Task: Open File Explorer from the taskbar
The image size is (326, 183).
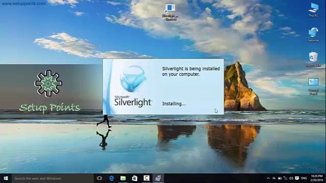Action: [x=123, y=178]
